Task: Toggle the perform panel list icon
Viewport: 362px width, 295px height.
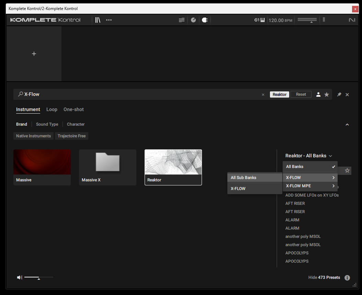Action: [x=182, y=20]
